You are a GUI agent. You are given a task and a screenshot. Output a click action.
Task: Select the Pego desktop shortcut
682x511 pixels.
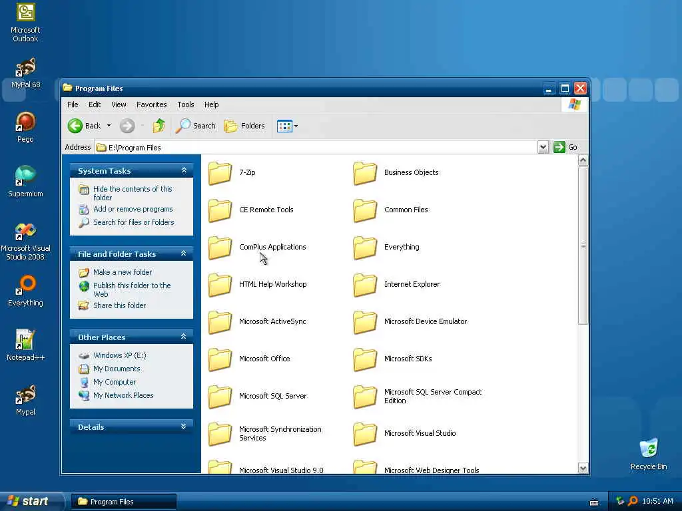(x=25, y=127)
